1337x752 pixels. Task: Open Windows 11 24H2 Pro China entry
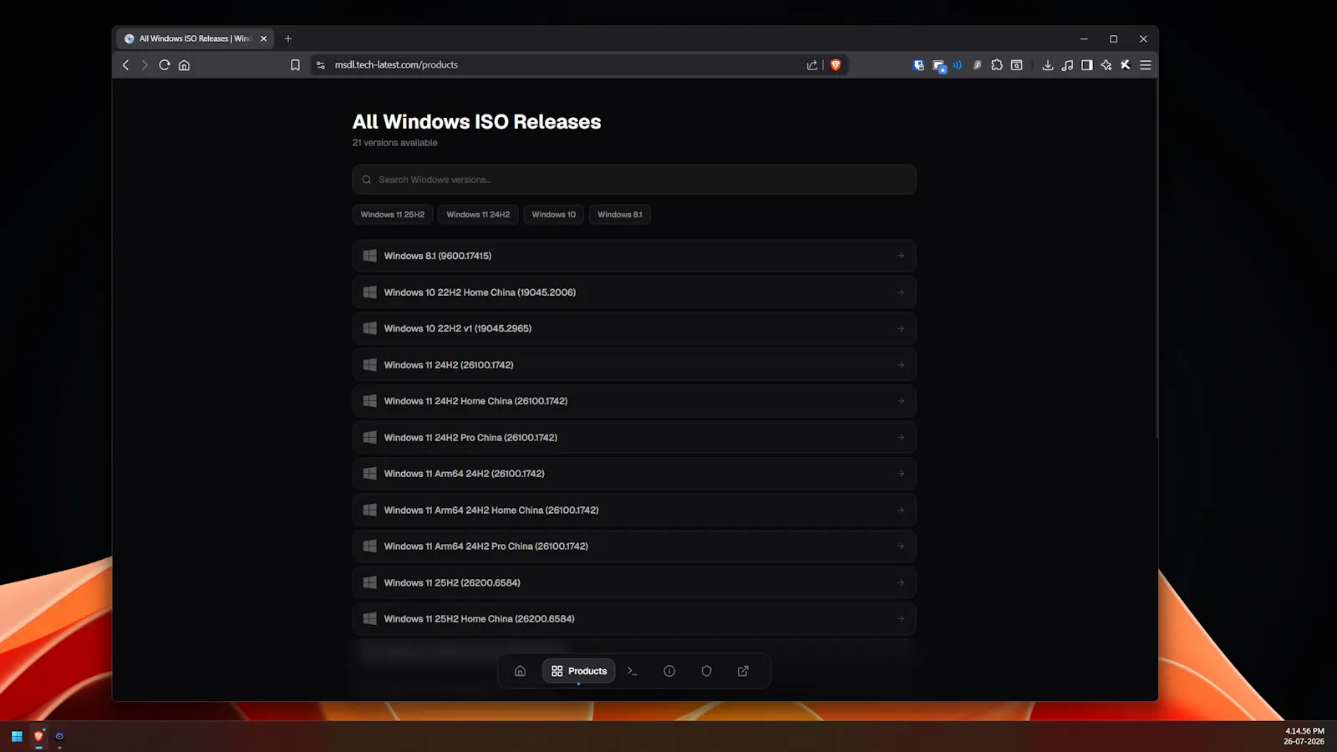[x=634, y=438]
